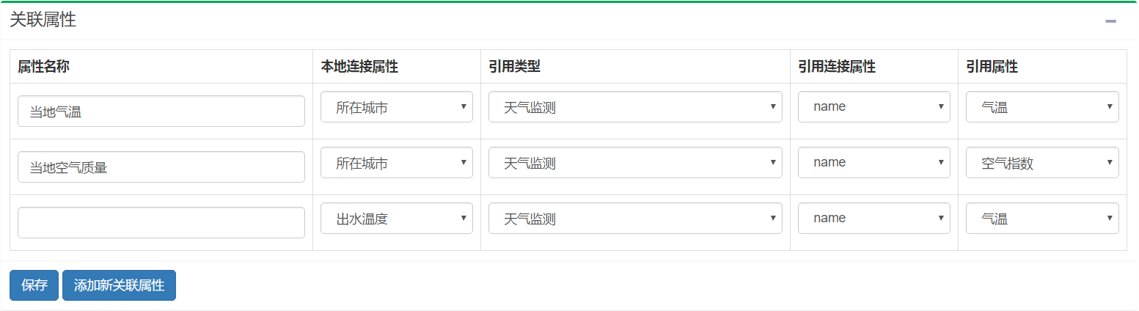Open 所在城市 dropdown in the 当地气温 row
This screenshot has width=1139, height=311.
point(397,107)
